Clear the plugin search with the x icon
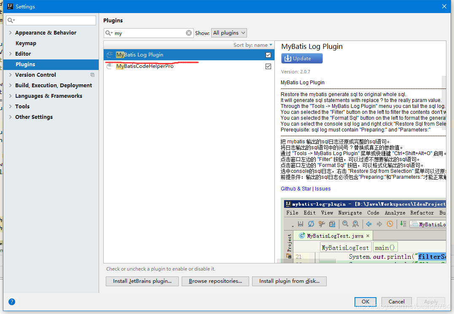Image resolution: width=454 pixels, height=314 pixels. (188, 33)
